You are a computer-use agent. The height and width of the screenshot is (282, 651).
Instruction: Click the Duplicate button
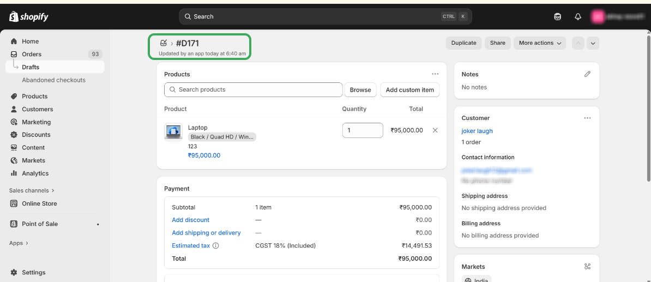pyautogui.click(x=463, y=43)
